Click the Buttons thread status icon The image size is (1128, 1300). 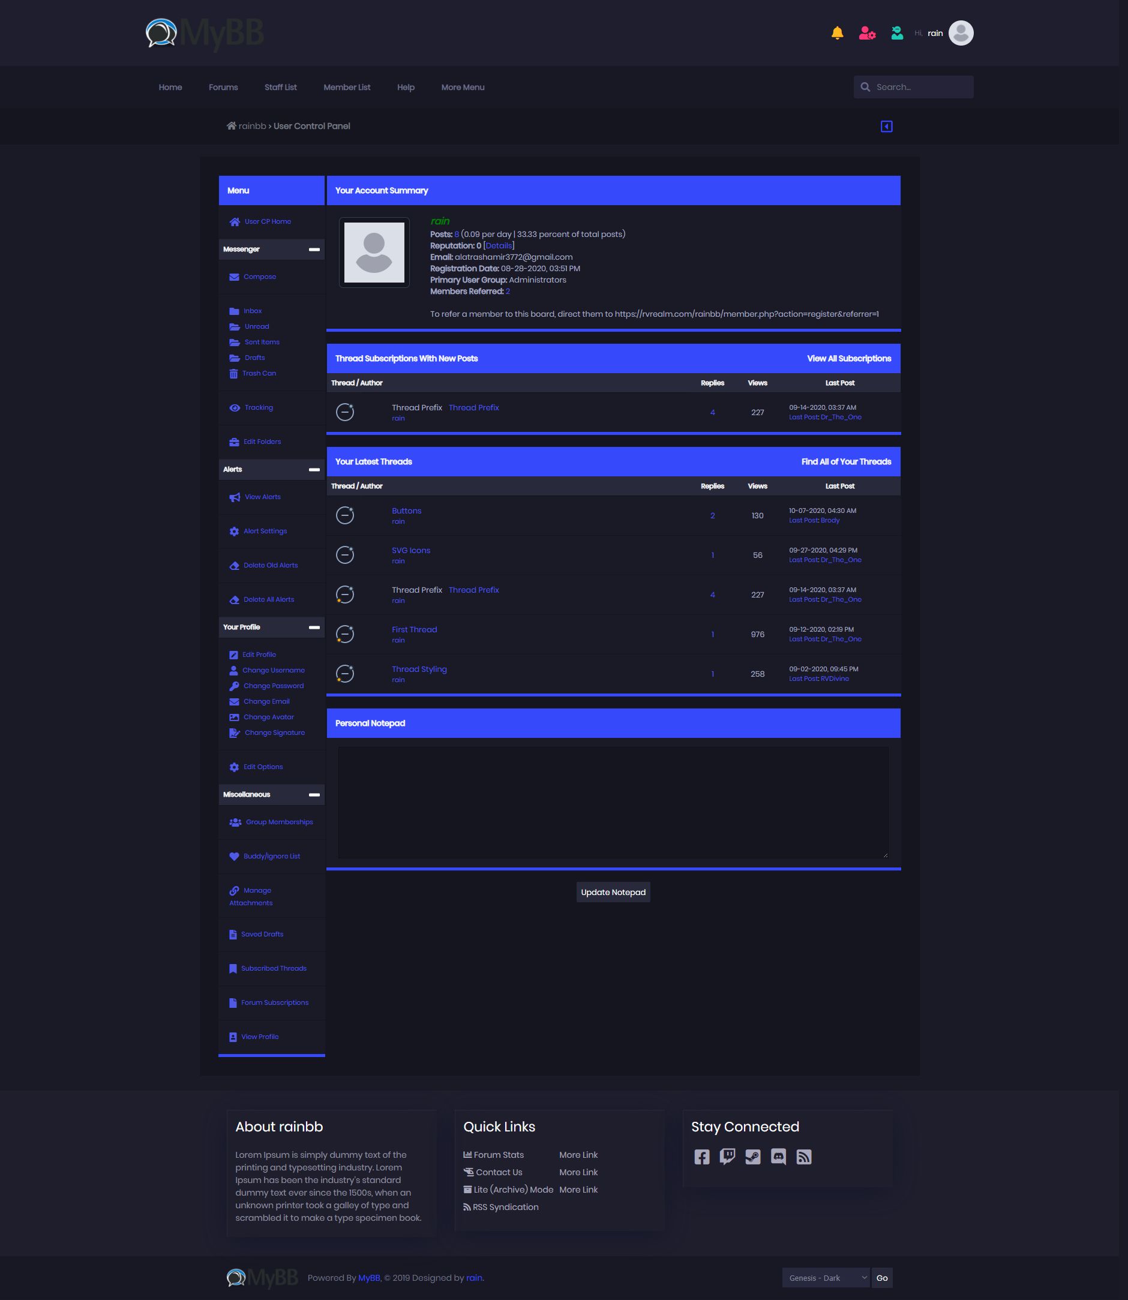pyautogui.click(x=345, y=515)
